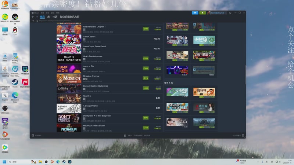Screen dimensions: 294x165
Task: Open the 知心姐姐老凡大哥 profile tab
Action: pos(69,17)
